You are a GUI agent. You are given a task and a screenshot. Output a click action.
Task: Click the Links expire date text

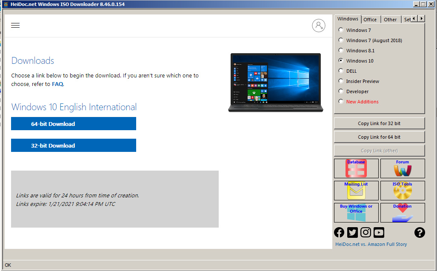[66, 204]
